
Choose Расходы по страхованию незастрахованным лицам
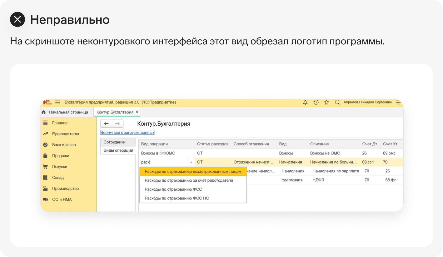(x=193, y=172)
